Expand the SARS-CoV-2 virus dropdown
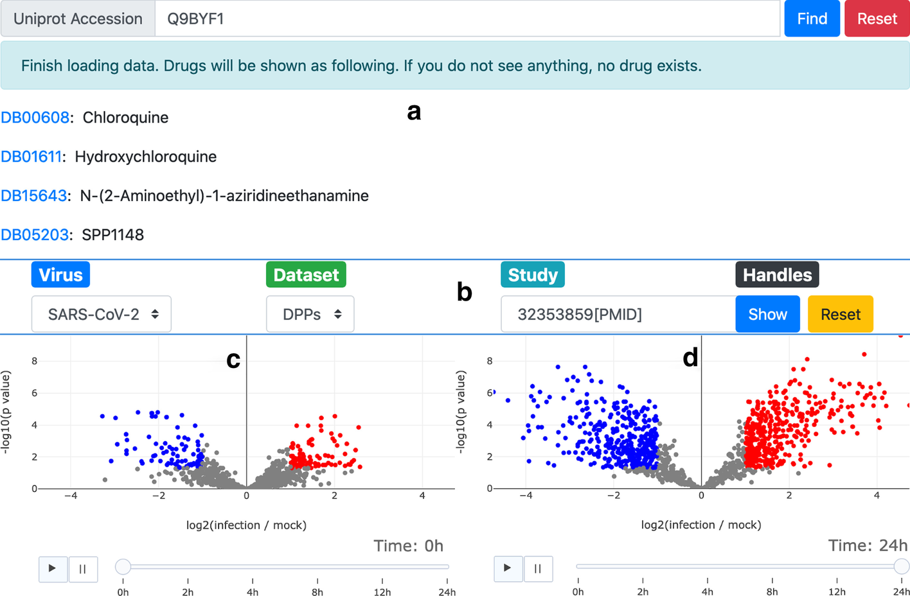 tap(102, 314)
